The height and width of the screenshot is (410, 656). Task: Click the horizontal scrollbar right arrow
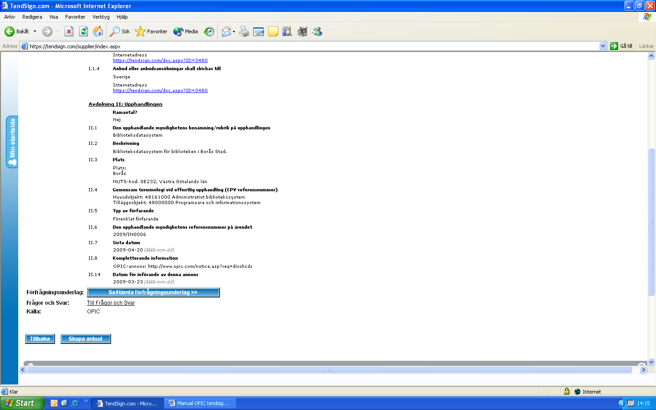click(x=644, y=370)
